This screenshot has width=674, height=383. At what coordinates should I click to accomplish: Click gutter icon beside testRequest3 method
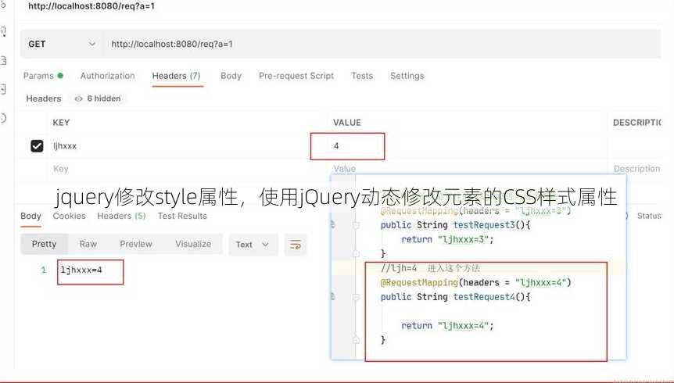pyautogui.click(x=333, y=224)
